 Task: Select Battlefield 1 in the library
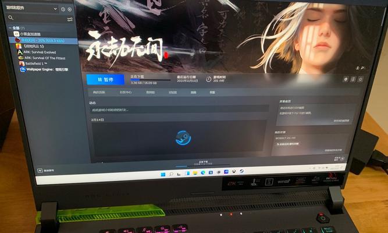coord(33,63)
